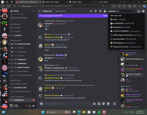
Task: Click the mentions search field
Action: coord(121,11)
